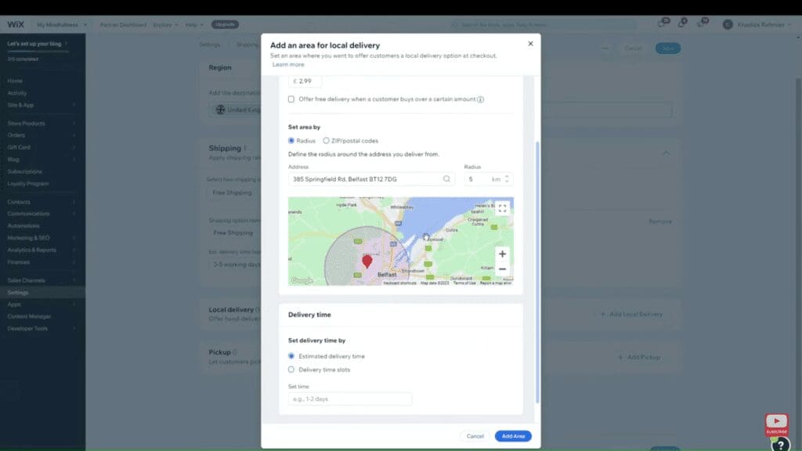Zoom in on the map
802x451 pixels.
click(502, 254)
